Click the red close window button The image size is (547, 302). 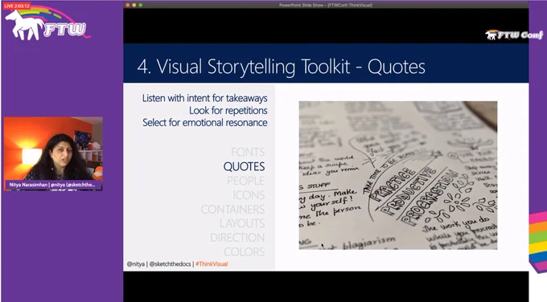point(128,5)
